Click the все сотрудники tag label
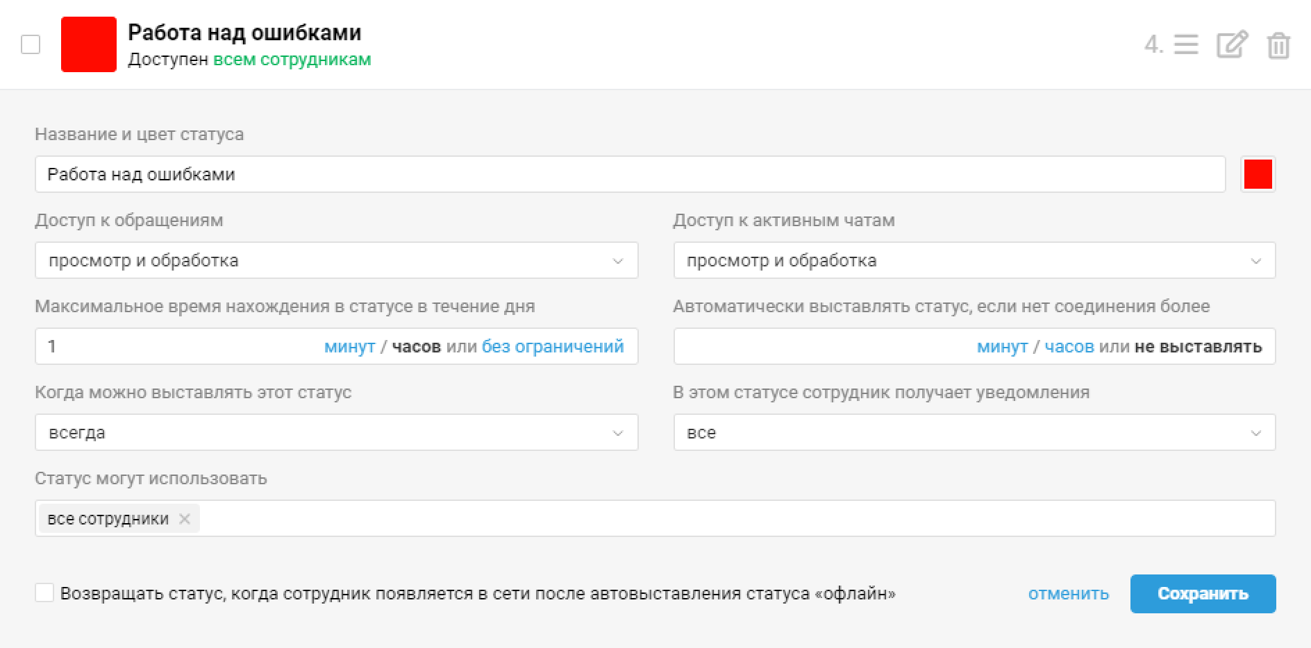The image size is (1311, 648). 108,519
